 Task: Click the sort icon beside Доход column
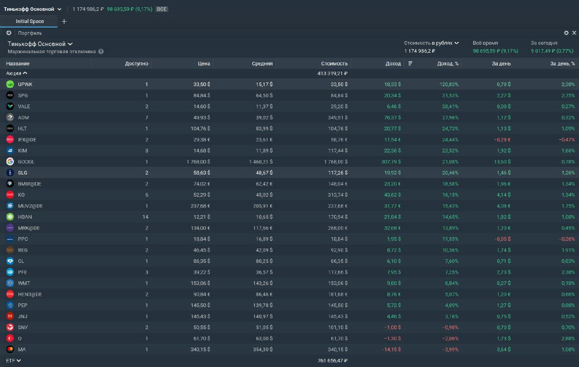(x=410, y=64)
